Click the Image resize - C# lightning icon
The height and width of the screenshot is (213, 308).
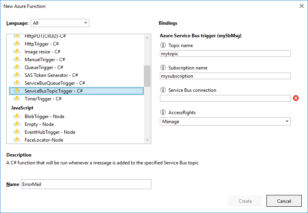click(x=17, y=51)
